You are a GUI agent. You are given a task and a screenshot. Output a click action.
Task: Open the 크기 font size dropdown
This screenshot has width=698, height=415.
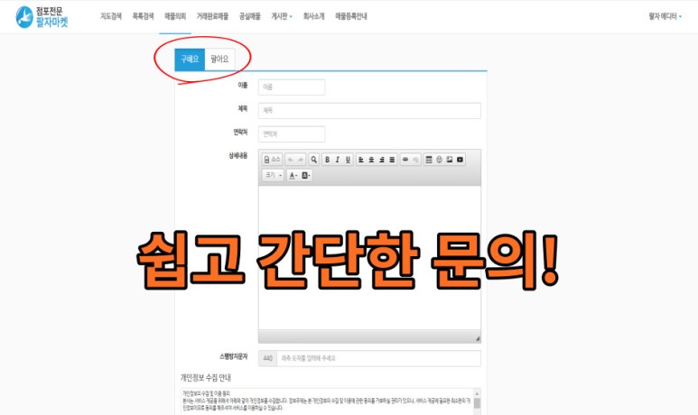pyautogui.click(x=273, y=175)
